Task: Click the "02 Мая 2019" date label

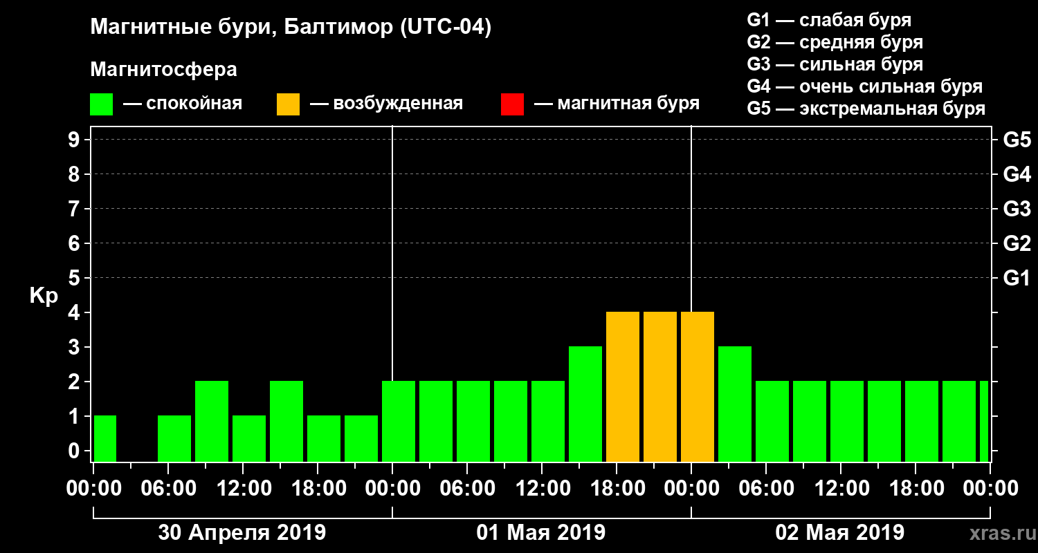Action: coord(840,533)
